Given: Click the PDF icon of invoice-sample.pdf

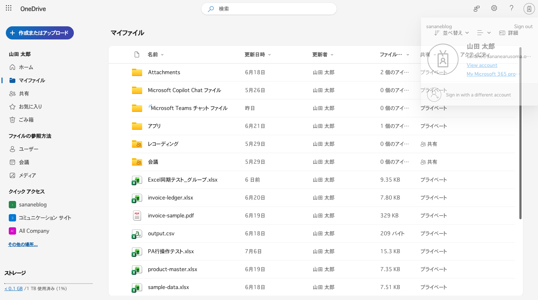Looking at the screenshot, I should (x=137, y=216).
